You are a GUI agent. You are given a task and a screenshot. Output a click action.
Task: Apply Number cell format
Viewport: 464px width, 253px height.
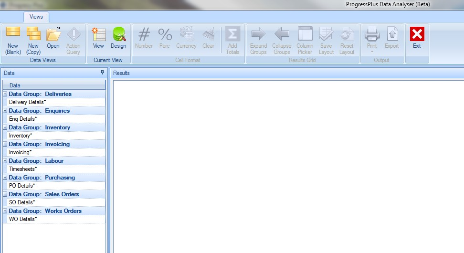point(144,39)
